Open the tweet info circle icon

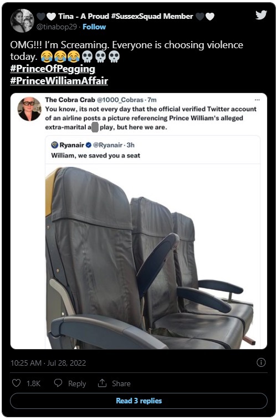click(x=261, y=362)
